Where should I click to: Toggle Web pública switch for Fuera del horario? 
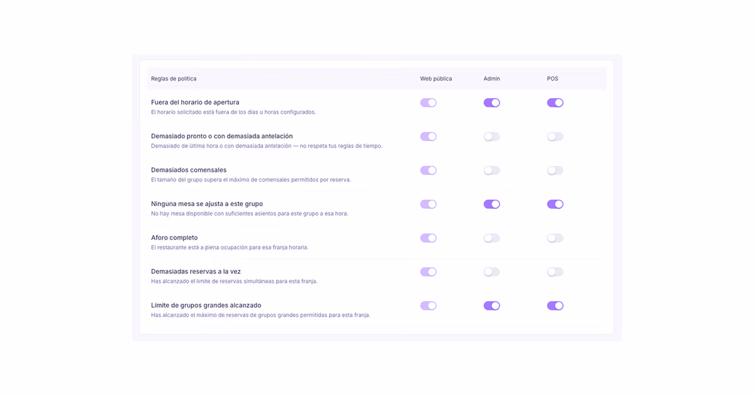pyautogui.click(x=428, y=102)
